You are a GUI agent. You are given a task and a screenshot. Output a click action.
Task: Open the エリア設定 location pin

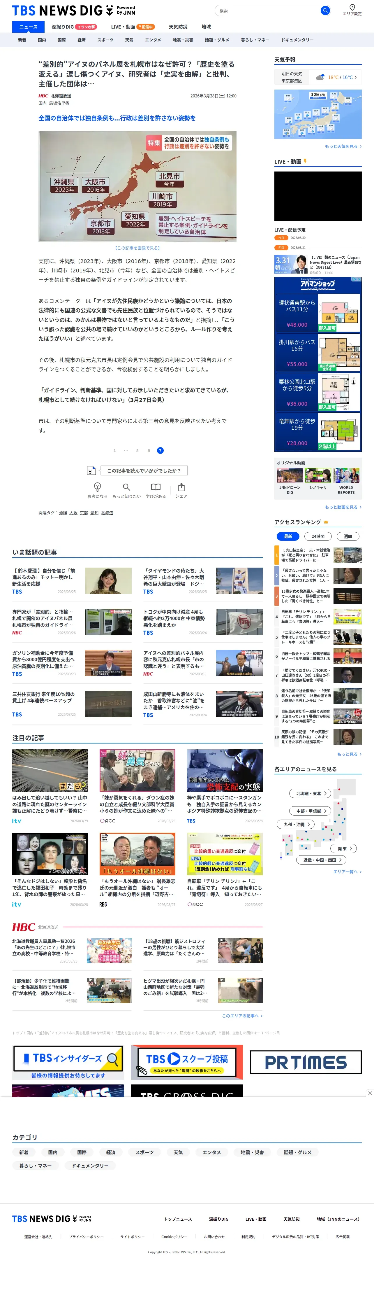[352, 10]
